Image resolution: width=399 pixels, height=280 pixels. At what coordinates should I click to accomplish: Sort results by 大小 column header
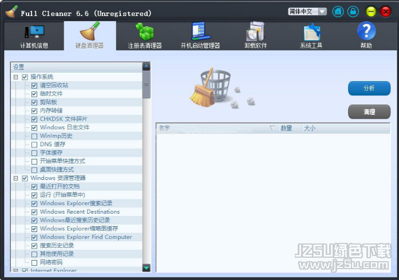346,128
